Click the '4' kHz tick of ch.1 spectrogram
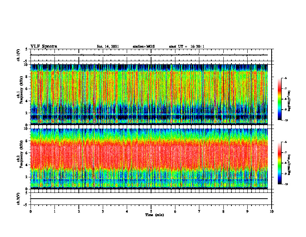The image size is (306, 237). tap(27, 101)
